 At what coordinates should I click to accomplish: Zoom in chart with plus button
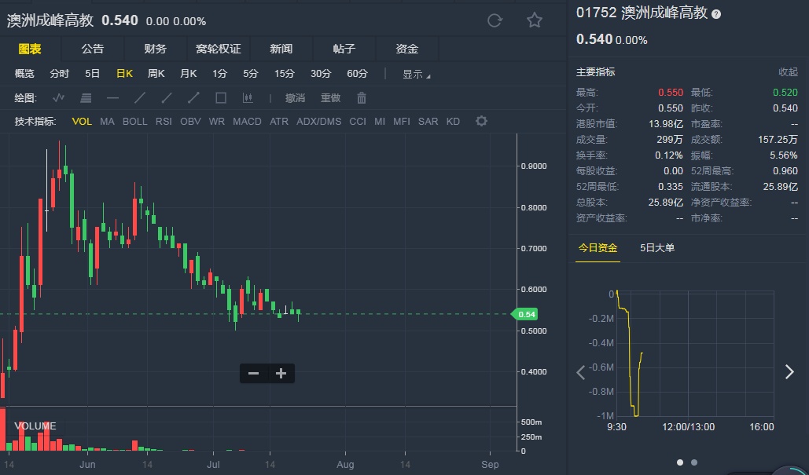[x=281, y=373]
